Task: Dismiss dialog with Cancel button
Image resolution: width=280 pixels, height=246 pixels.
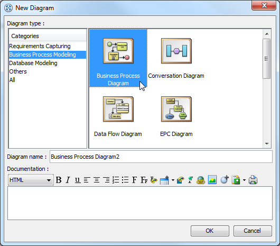Action: pos(253,231)
